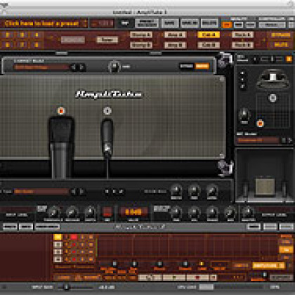Open the 'Click here to load a preset' dropdown
This screenshot has height=295, width=295.
pos(44,23)
